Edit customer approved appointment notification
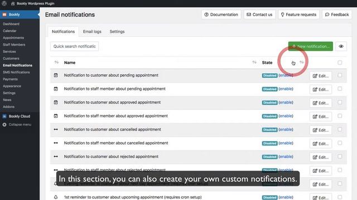Screen dimensions: 357x200 [x=321, y=103]
